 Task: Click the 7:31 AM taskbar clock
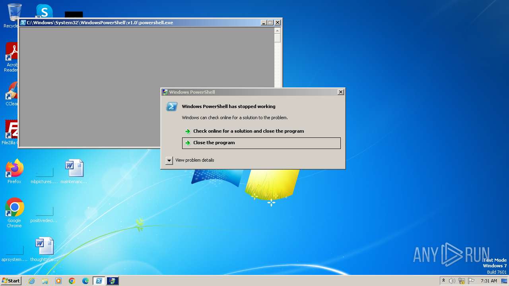(489, 281)
